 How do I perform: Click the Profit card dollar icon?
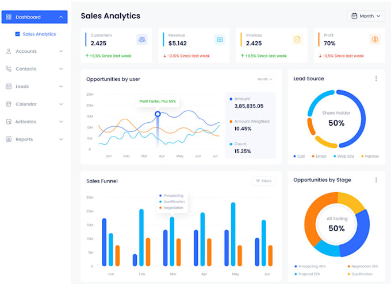375,40
